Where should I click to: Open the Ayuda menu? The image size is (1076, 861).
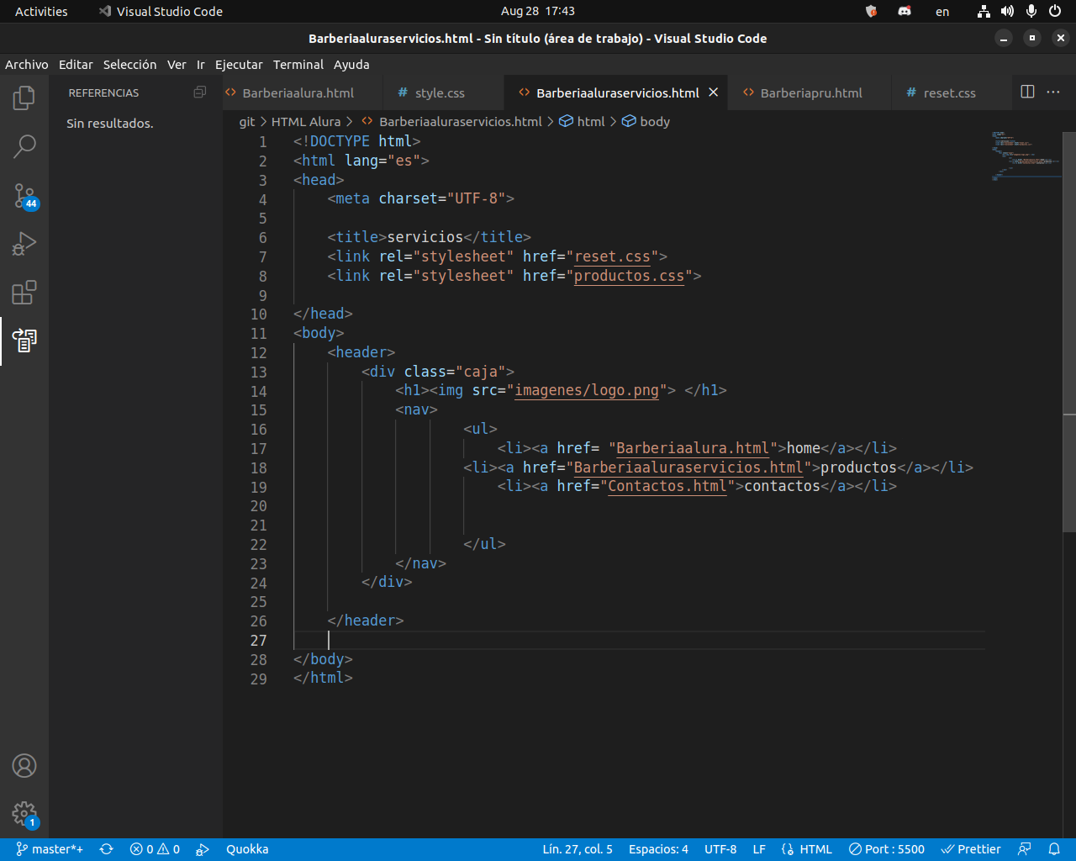(351, 65)
